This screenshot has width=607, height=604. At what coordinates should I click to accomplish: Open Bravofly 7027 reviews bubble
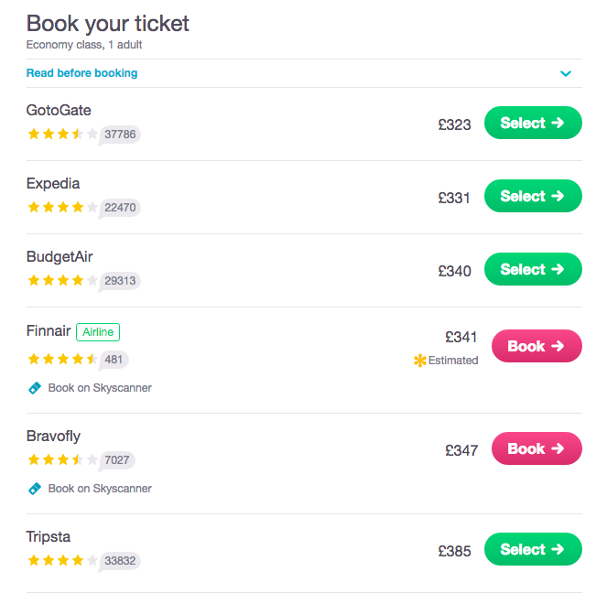(116, 460)
